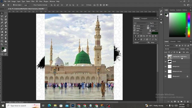Hide the Brush layer

pyautogui.click(x=166, y=61)
